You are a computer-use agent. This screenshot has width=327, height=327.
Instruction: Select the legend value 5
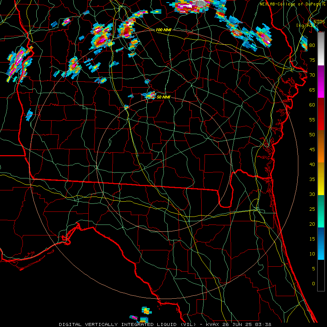[x=314, y=269]
